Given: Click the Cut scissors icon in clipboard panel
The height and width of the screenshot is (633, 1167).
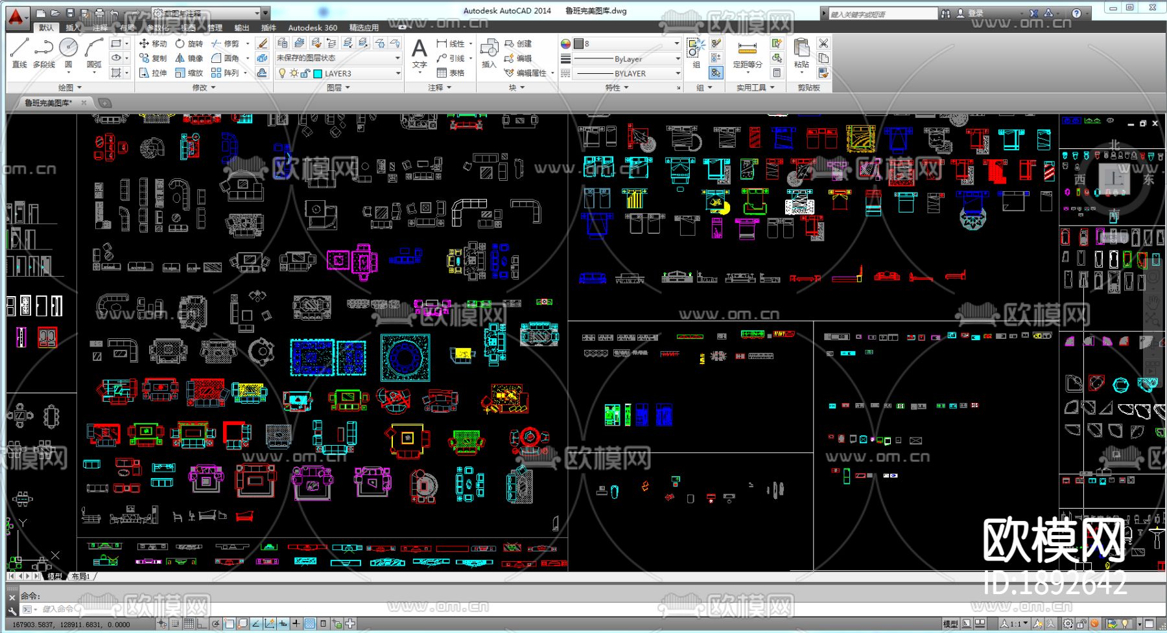Looking at the screenshot, I should (823, 43).
